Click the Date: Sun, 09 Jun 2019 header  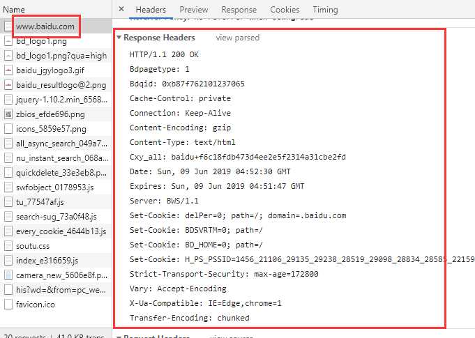tap(210, 171)
